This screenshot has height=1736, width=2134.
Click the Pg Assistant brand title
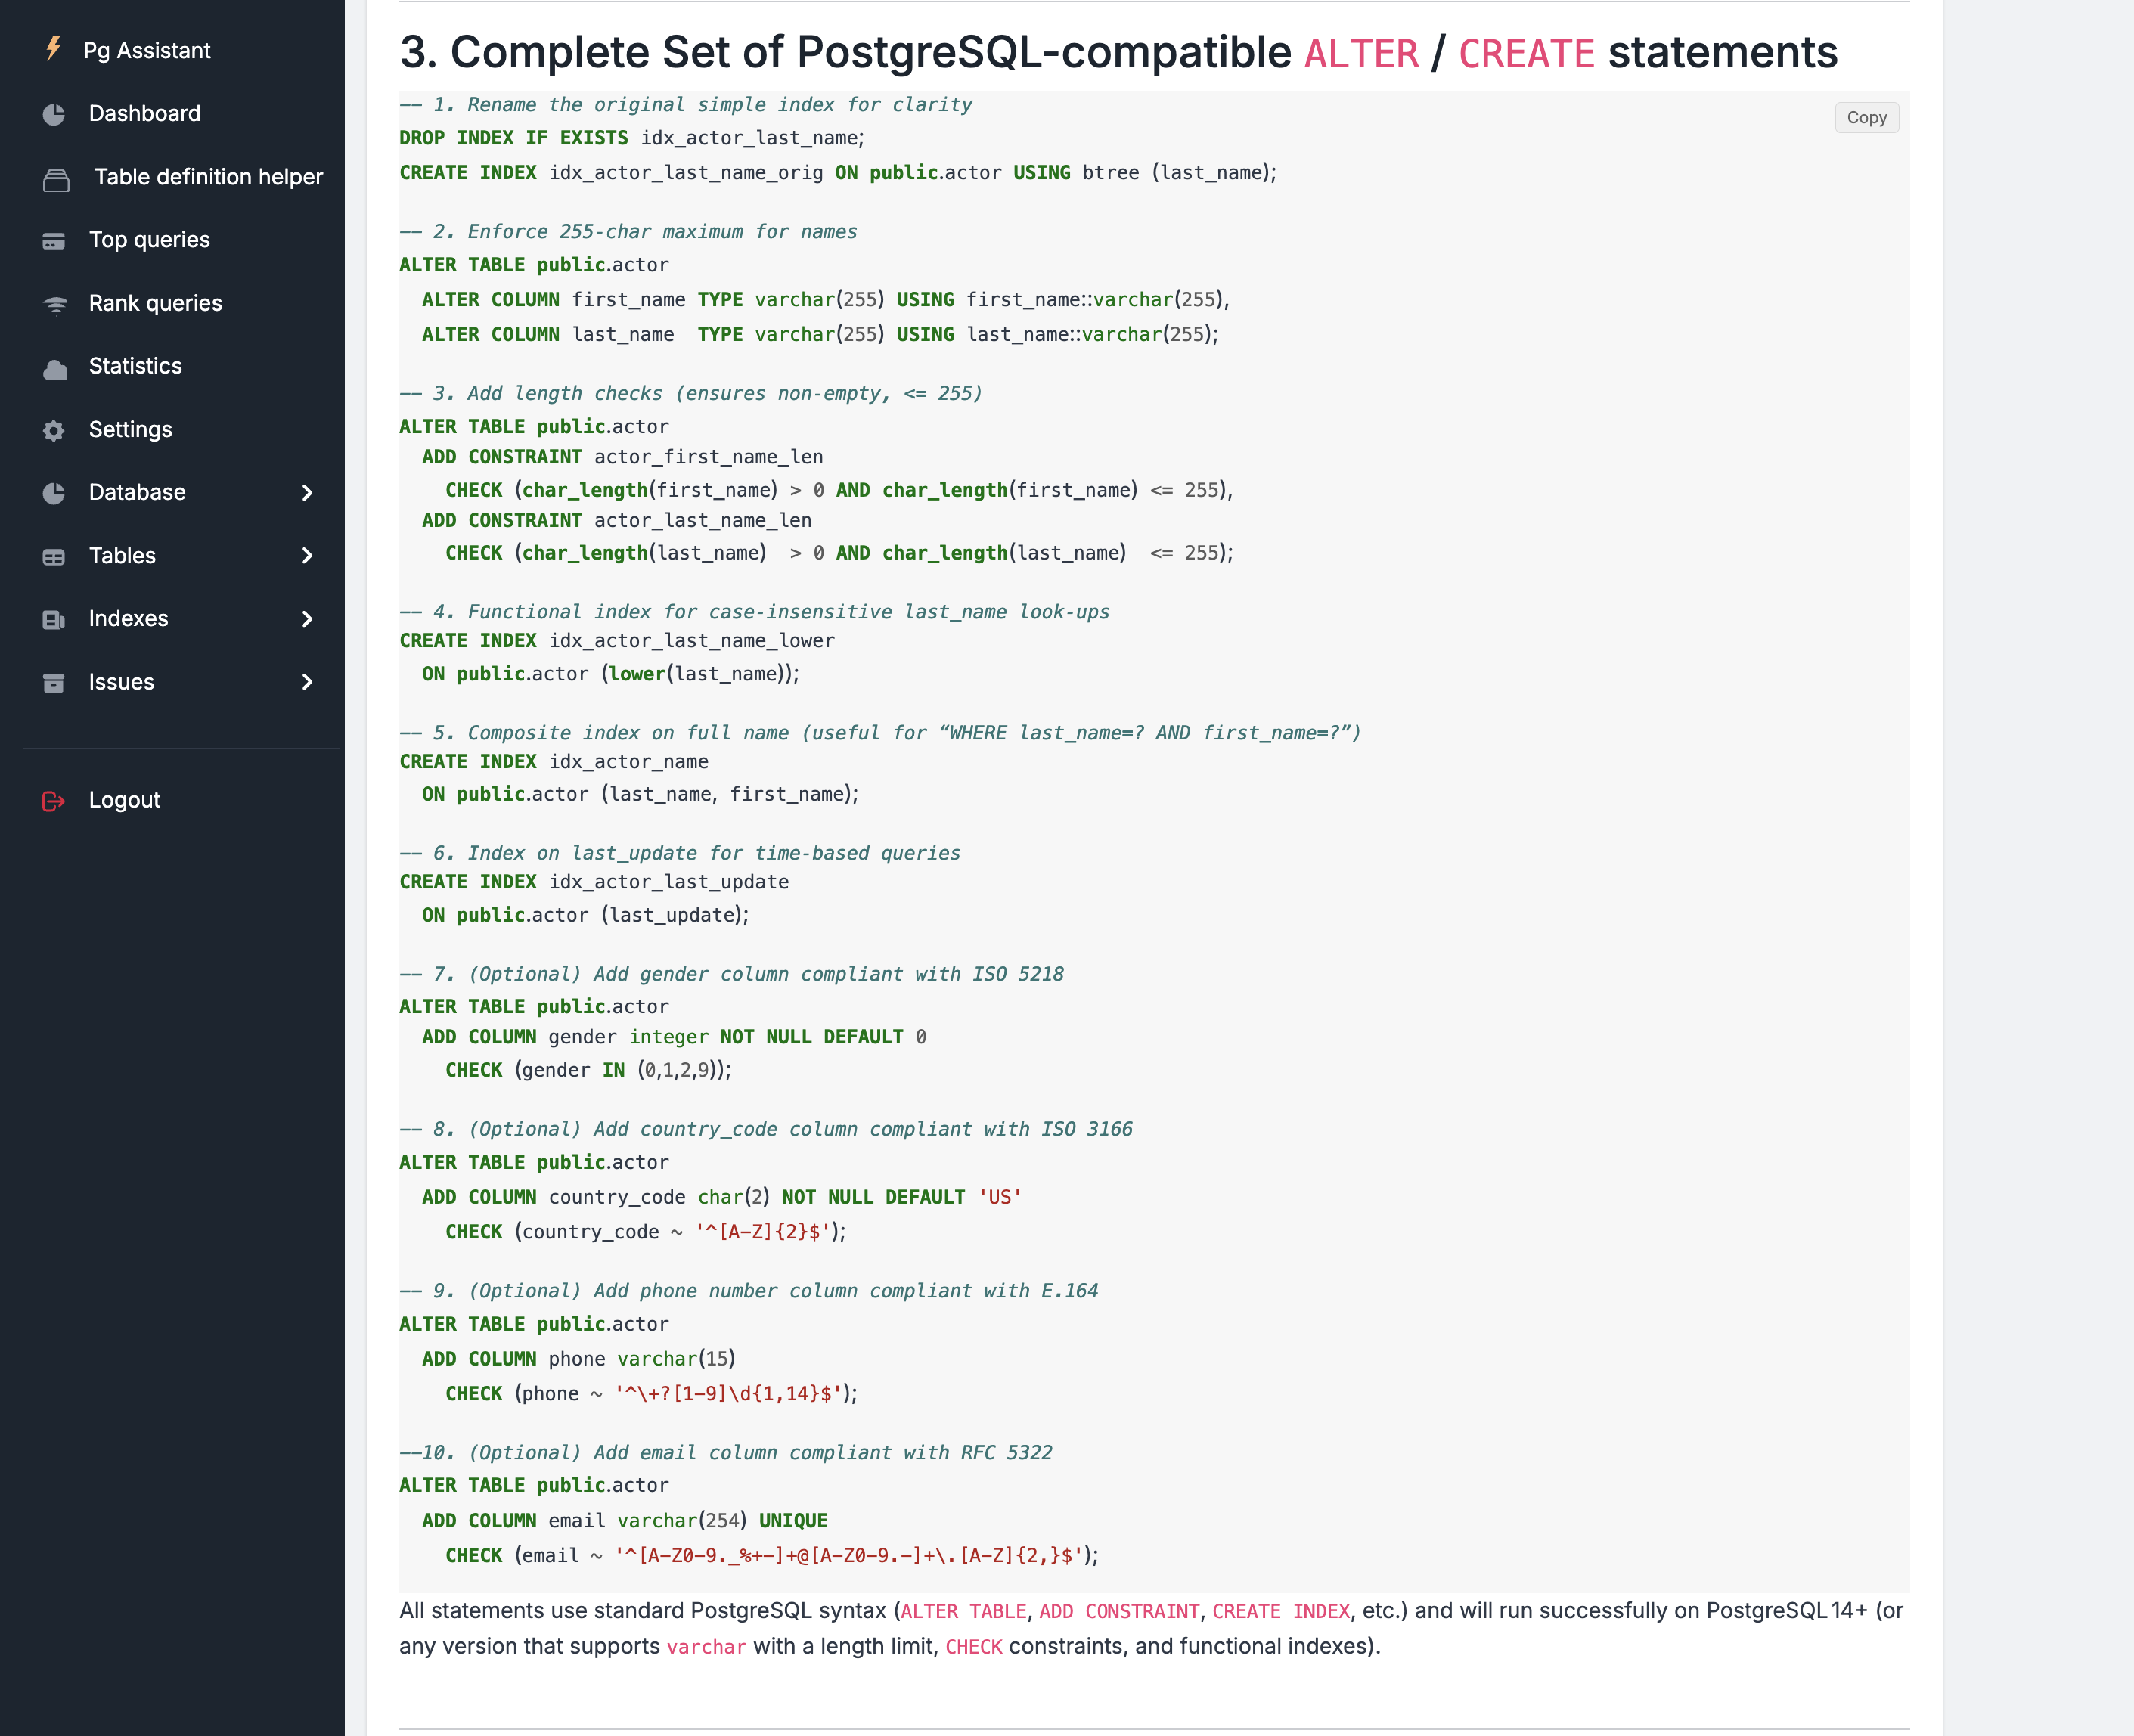[x=146, y=50]
